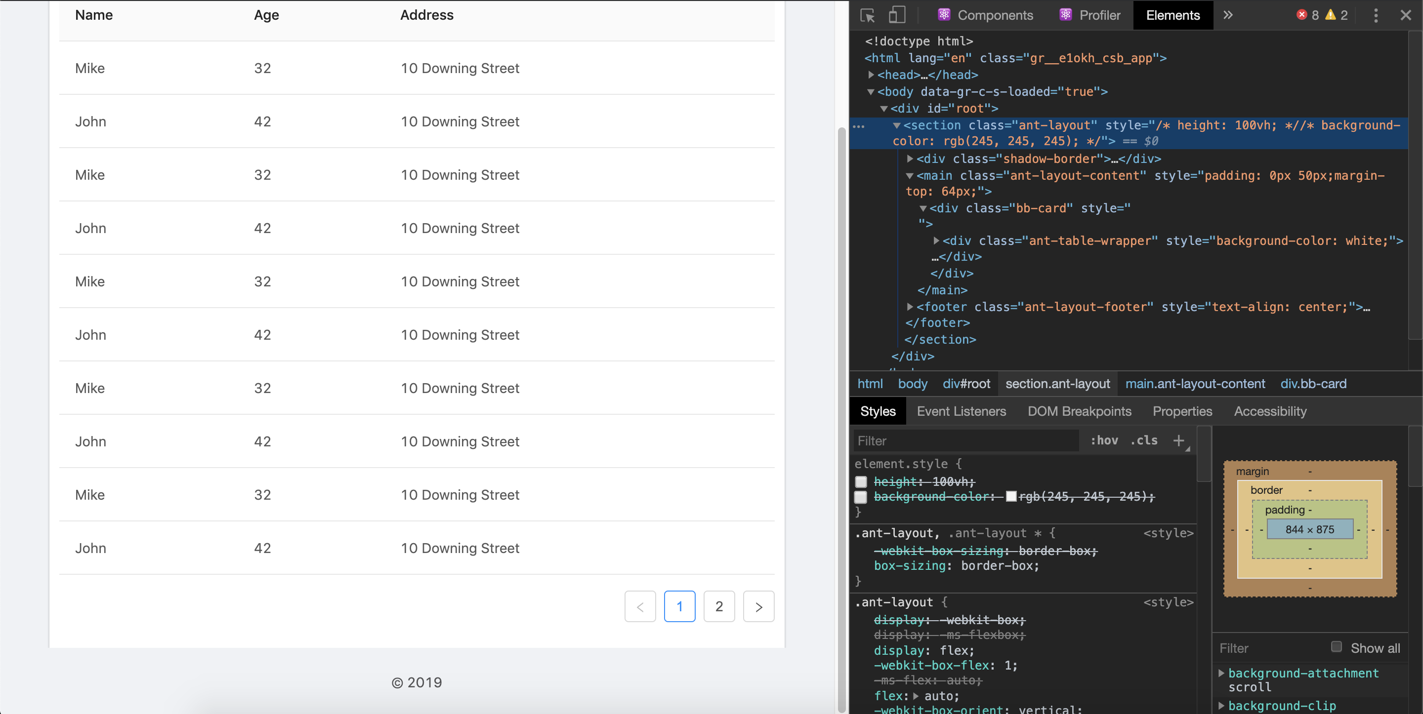Expand the footer.ant-layout-footer element
1423x714 pixels.
coord(910,307)
